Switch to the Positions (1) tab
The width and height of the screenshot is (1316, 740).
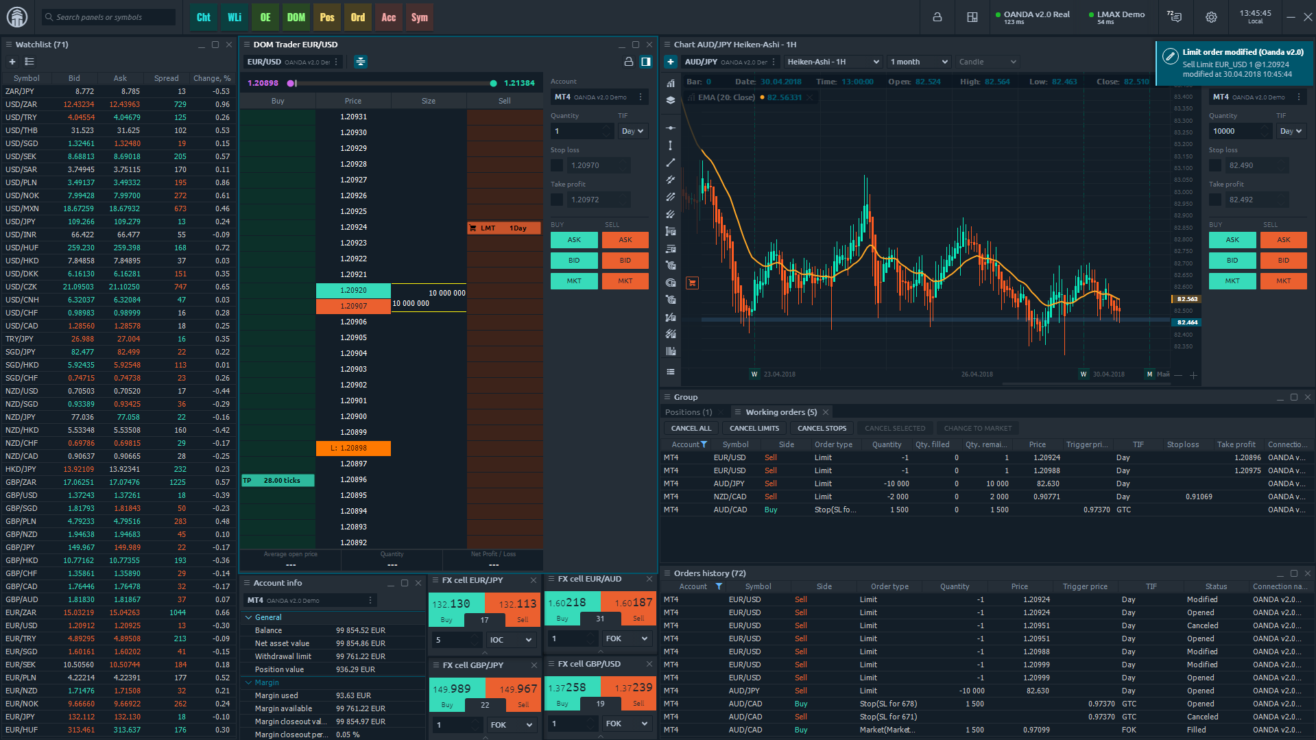(688, 412)
